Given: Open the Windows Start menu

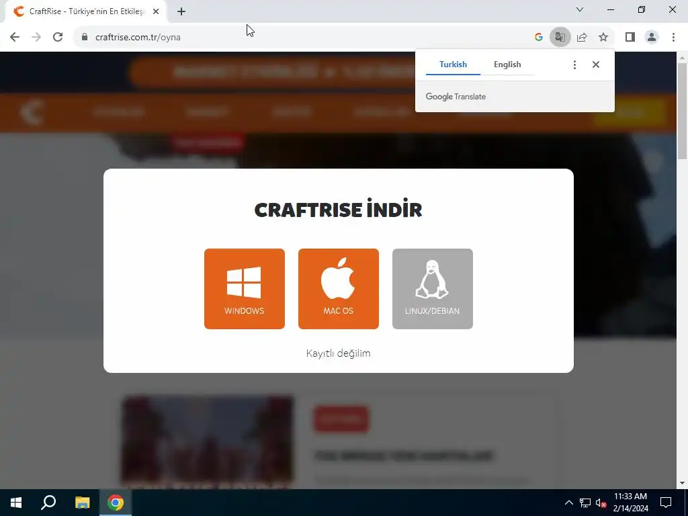Looking at the screenshot, I should (16, 503).
